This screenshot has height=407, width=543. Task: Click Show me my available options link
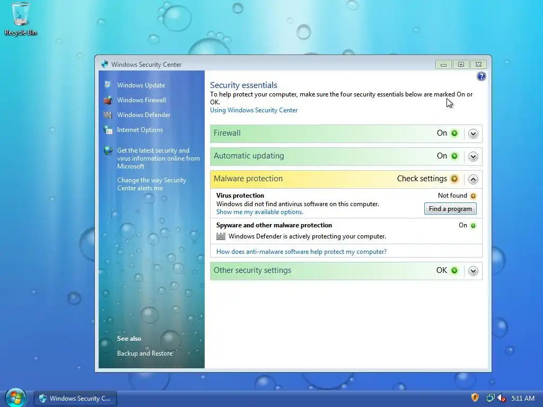[x=260, y=212]
